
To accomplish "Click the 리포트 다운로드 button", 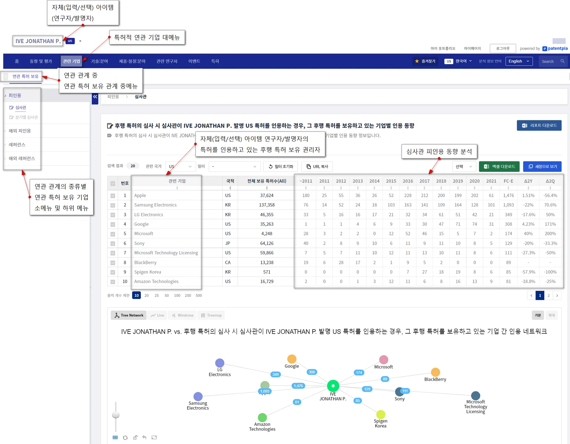I will 539,125.
